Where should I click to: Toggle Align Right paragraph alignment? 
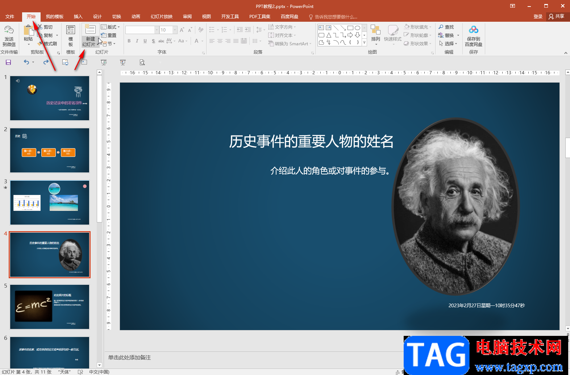tap(228, 41)
